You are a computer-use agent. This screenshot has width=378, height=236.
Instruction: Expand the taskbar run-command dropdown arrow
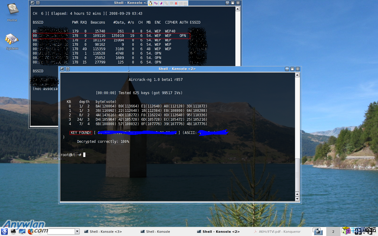click(x=77, y=232)
